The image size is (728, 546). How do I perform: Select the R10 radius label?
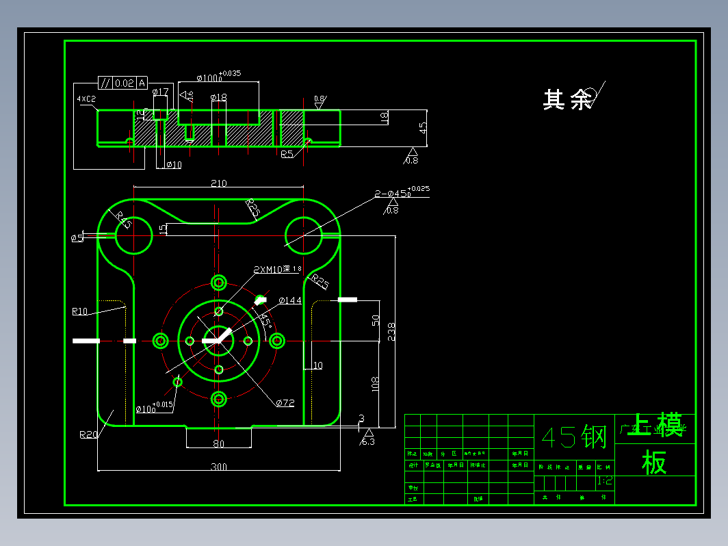pos(80,311)
